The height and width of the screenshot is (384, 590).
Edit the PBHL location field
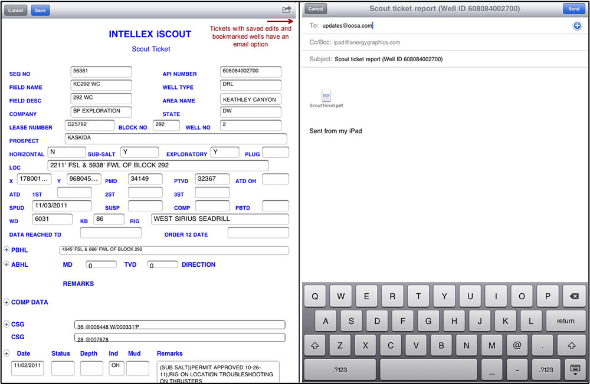point(174,250)
